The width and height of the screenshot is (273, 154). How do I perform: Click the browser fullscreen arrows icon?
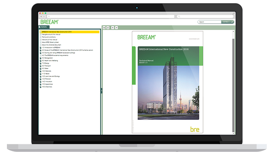233,13
